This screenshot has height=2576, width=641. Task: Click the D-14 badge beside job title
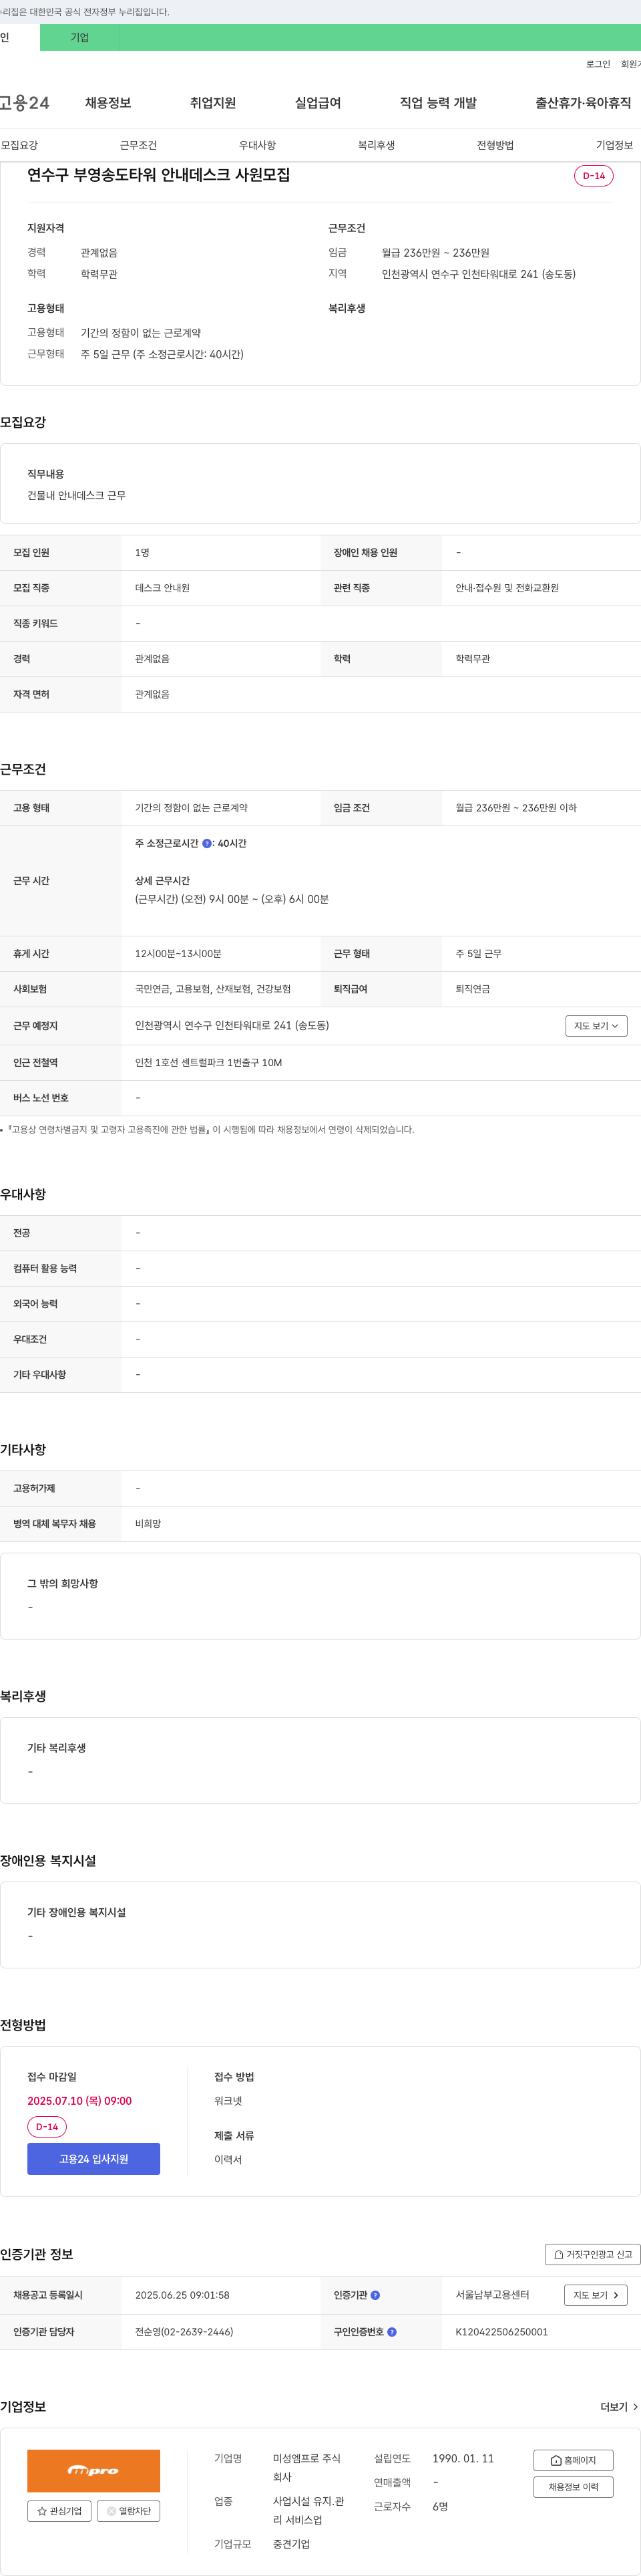(x=594, y=176)
